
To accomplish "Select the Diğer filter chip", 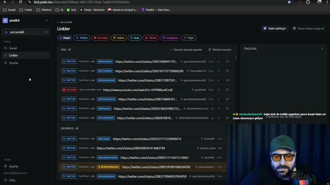I will pos(189,38).
